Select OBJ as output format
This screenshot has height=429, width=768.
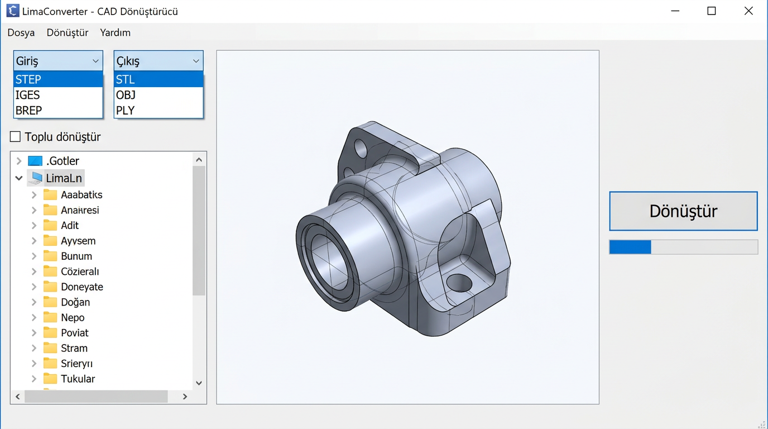pyautogui.click(x=159, y=95)
